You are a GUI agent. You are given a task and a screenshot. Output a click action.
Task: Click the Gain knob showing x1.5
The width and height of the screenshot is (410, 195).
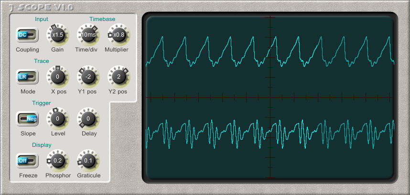tap(57, 35)
